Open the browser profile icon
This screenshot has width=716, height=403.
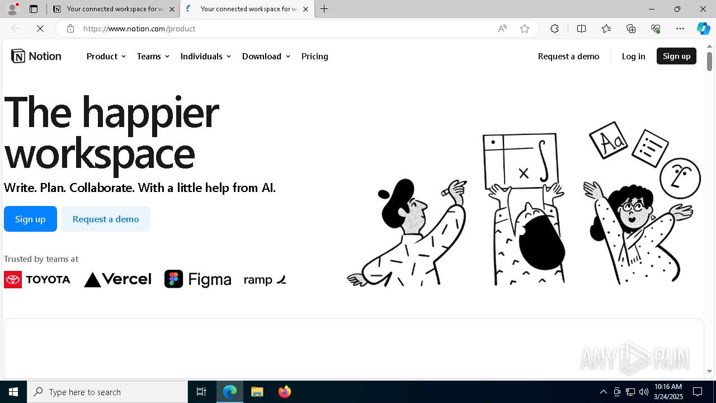point(12,9)
